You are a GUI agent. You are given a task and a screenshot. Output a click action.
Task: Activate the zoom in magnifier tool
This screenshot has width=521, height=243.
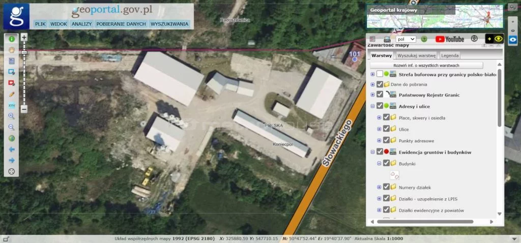coord(12,116)
